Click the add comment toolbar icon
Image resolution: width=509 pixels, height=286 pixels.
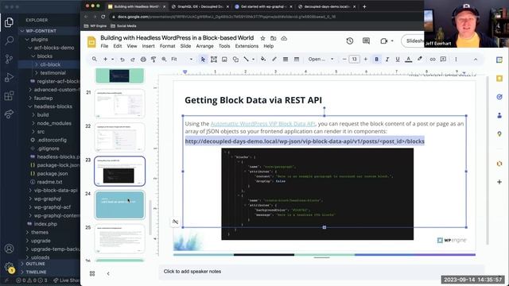tap(443, 60)
